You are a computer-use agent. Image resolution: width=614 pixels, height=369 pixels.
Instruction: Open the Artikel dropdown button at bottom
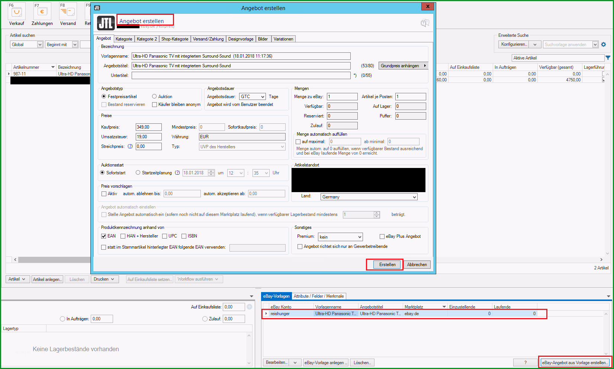pyautogui.click(x=17, y=279)
